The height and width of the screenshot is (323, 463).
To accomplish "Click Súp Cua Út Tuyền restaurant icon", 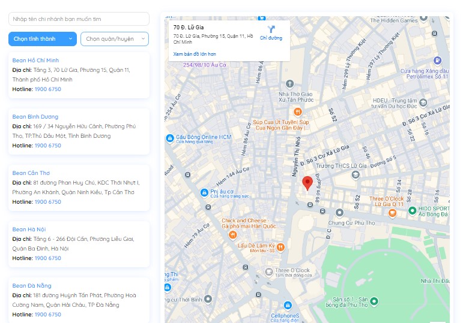I will click(x=298, y=111).
